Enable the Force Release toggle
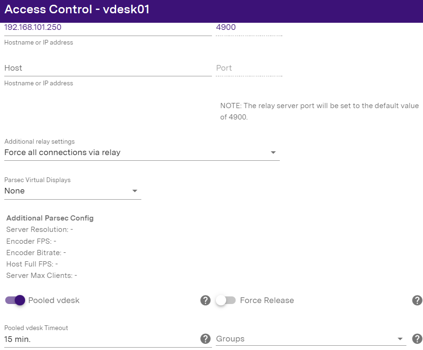Viewport: 423px width, 350px height. tap(225, 300)
